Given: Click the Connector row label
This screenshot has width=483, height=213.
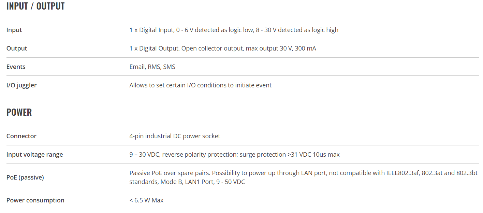Looking at the screenshot, I should tap(21, 136).
